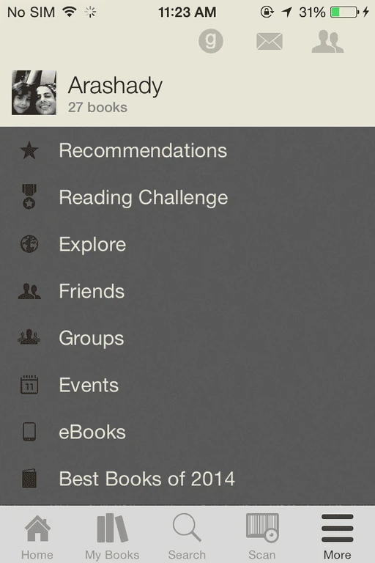Select the tablet icon for eBooks
Image resolution: width=375 pixels, height=563 pixels.
point(29,432)
